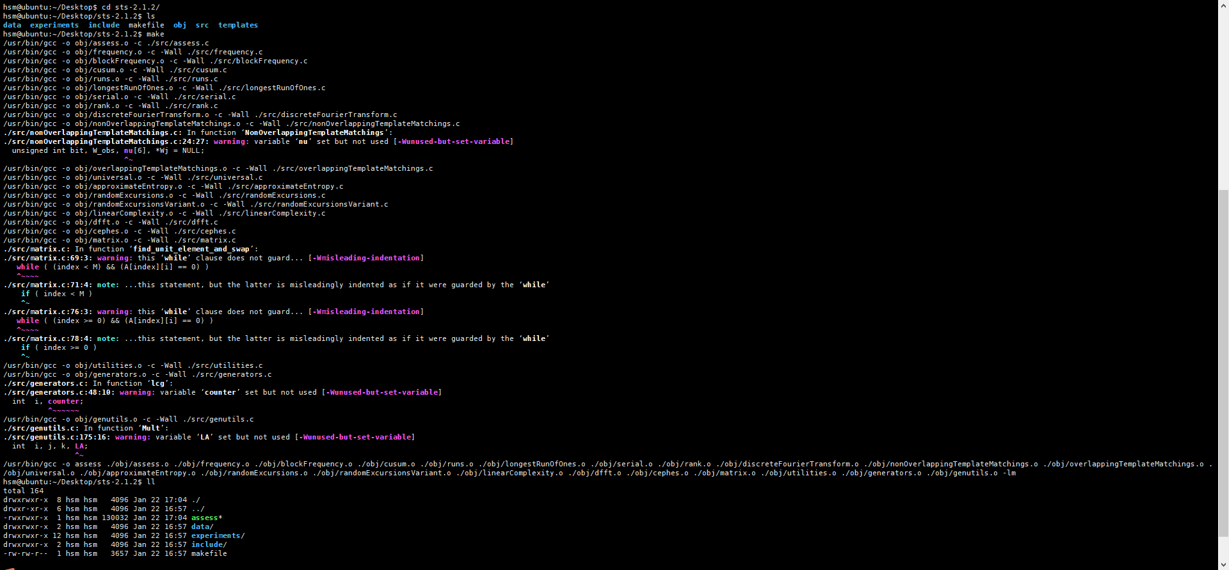Click 'include/' in the ll listing

[209, 544]
